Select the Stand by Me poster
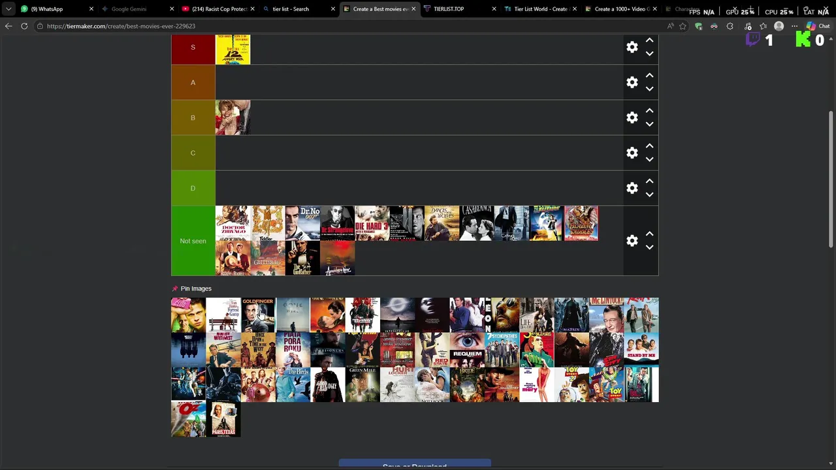 641,350
